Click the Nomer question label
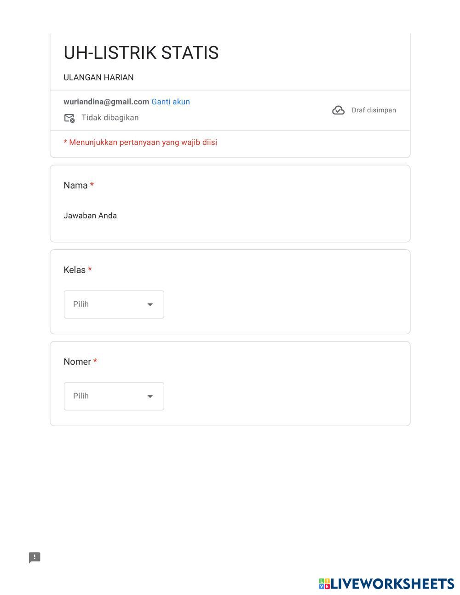460x595 pixels. (x=77, y=362)
